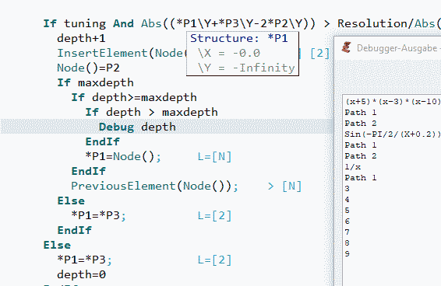Image resolution: width=441 pixels, height=286 pixels.
Task: Click the 'If maxdepth' code line
Action: 95,83
